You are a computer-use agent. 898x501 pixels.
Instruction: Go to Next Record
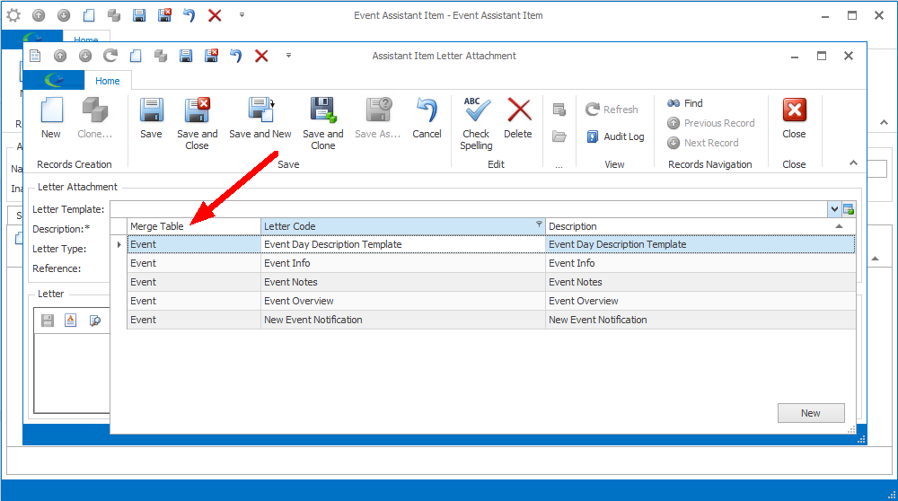tap(703, 143)
